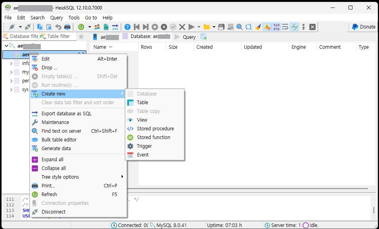Screen dimensions: 379x229
Task: Expand the info database tree node
Action: pos(11,63)
